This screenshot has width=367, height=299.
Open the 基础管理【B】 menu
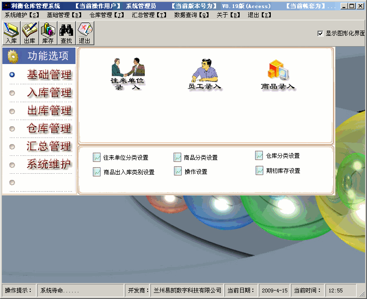pyautogui.click(x=64, y=15)
